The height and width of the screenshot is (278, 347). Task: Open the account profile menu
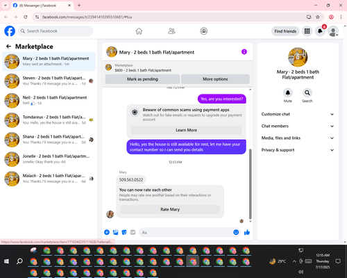pos(333,31)
